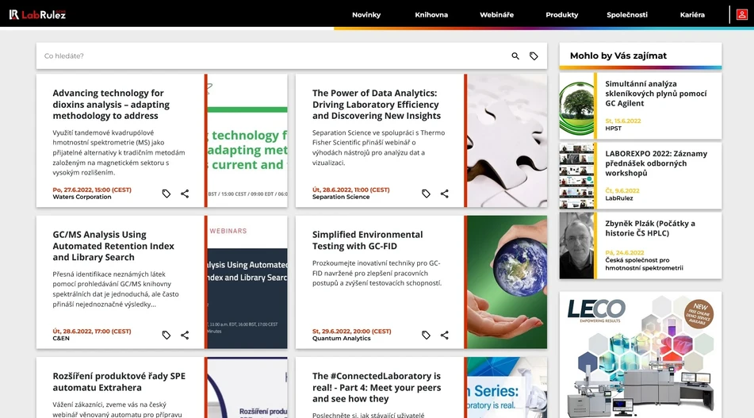Screen dimensions: 754x418
Task: Click tag icon on GC-FID testing card
Action: pos(426,335)
